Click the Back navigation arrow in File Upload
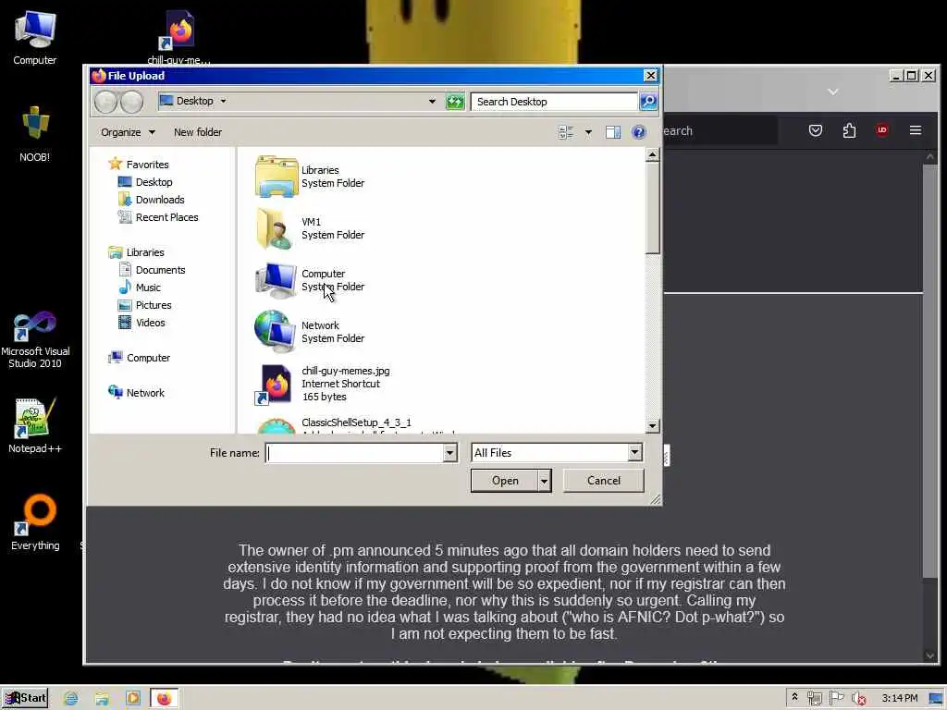The width and height of the screenshot is (947, 710). pyautogui.click(x=105, y=102)
